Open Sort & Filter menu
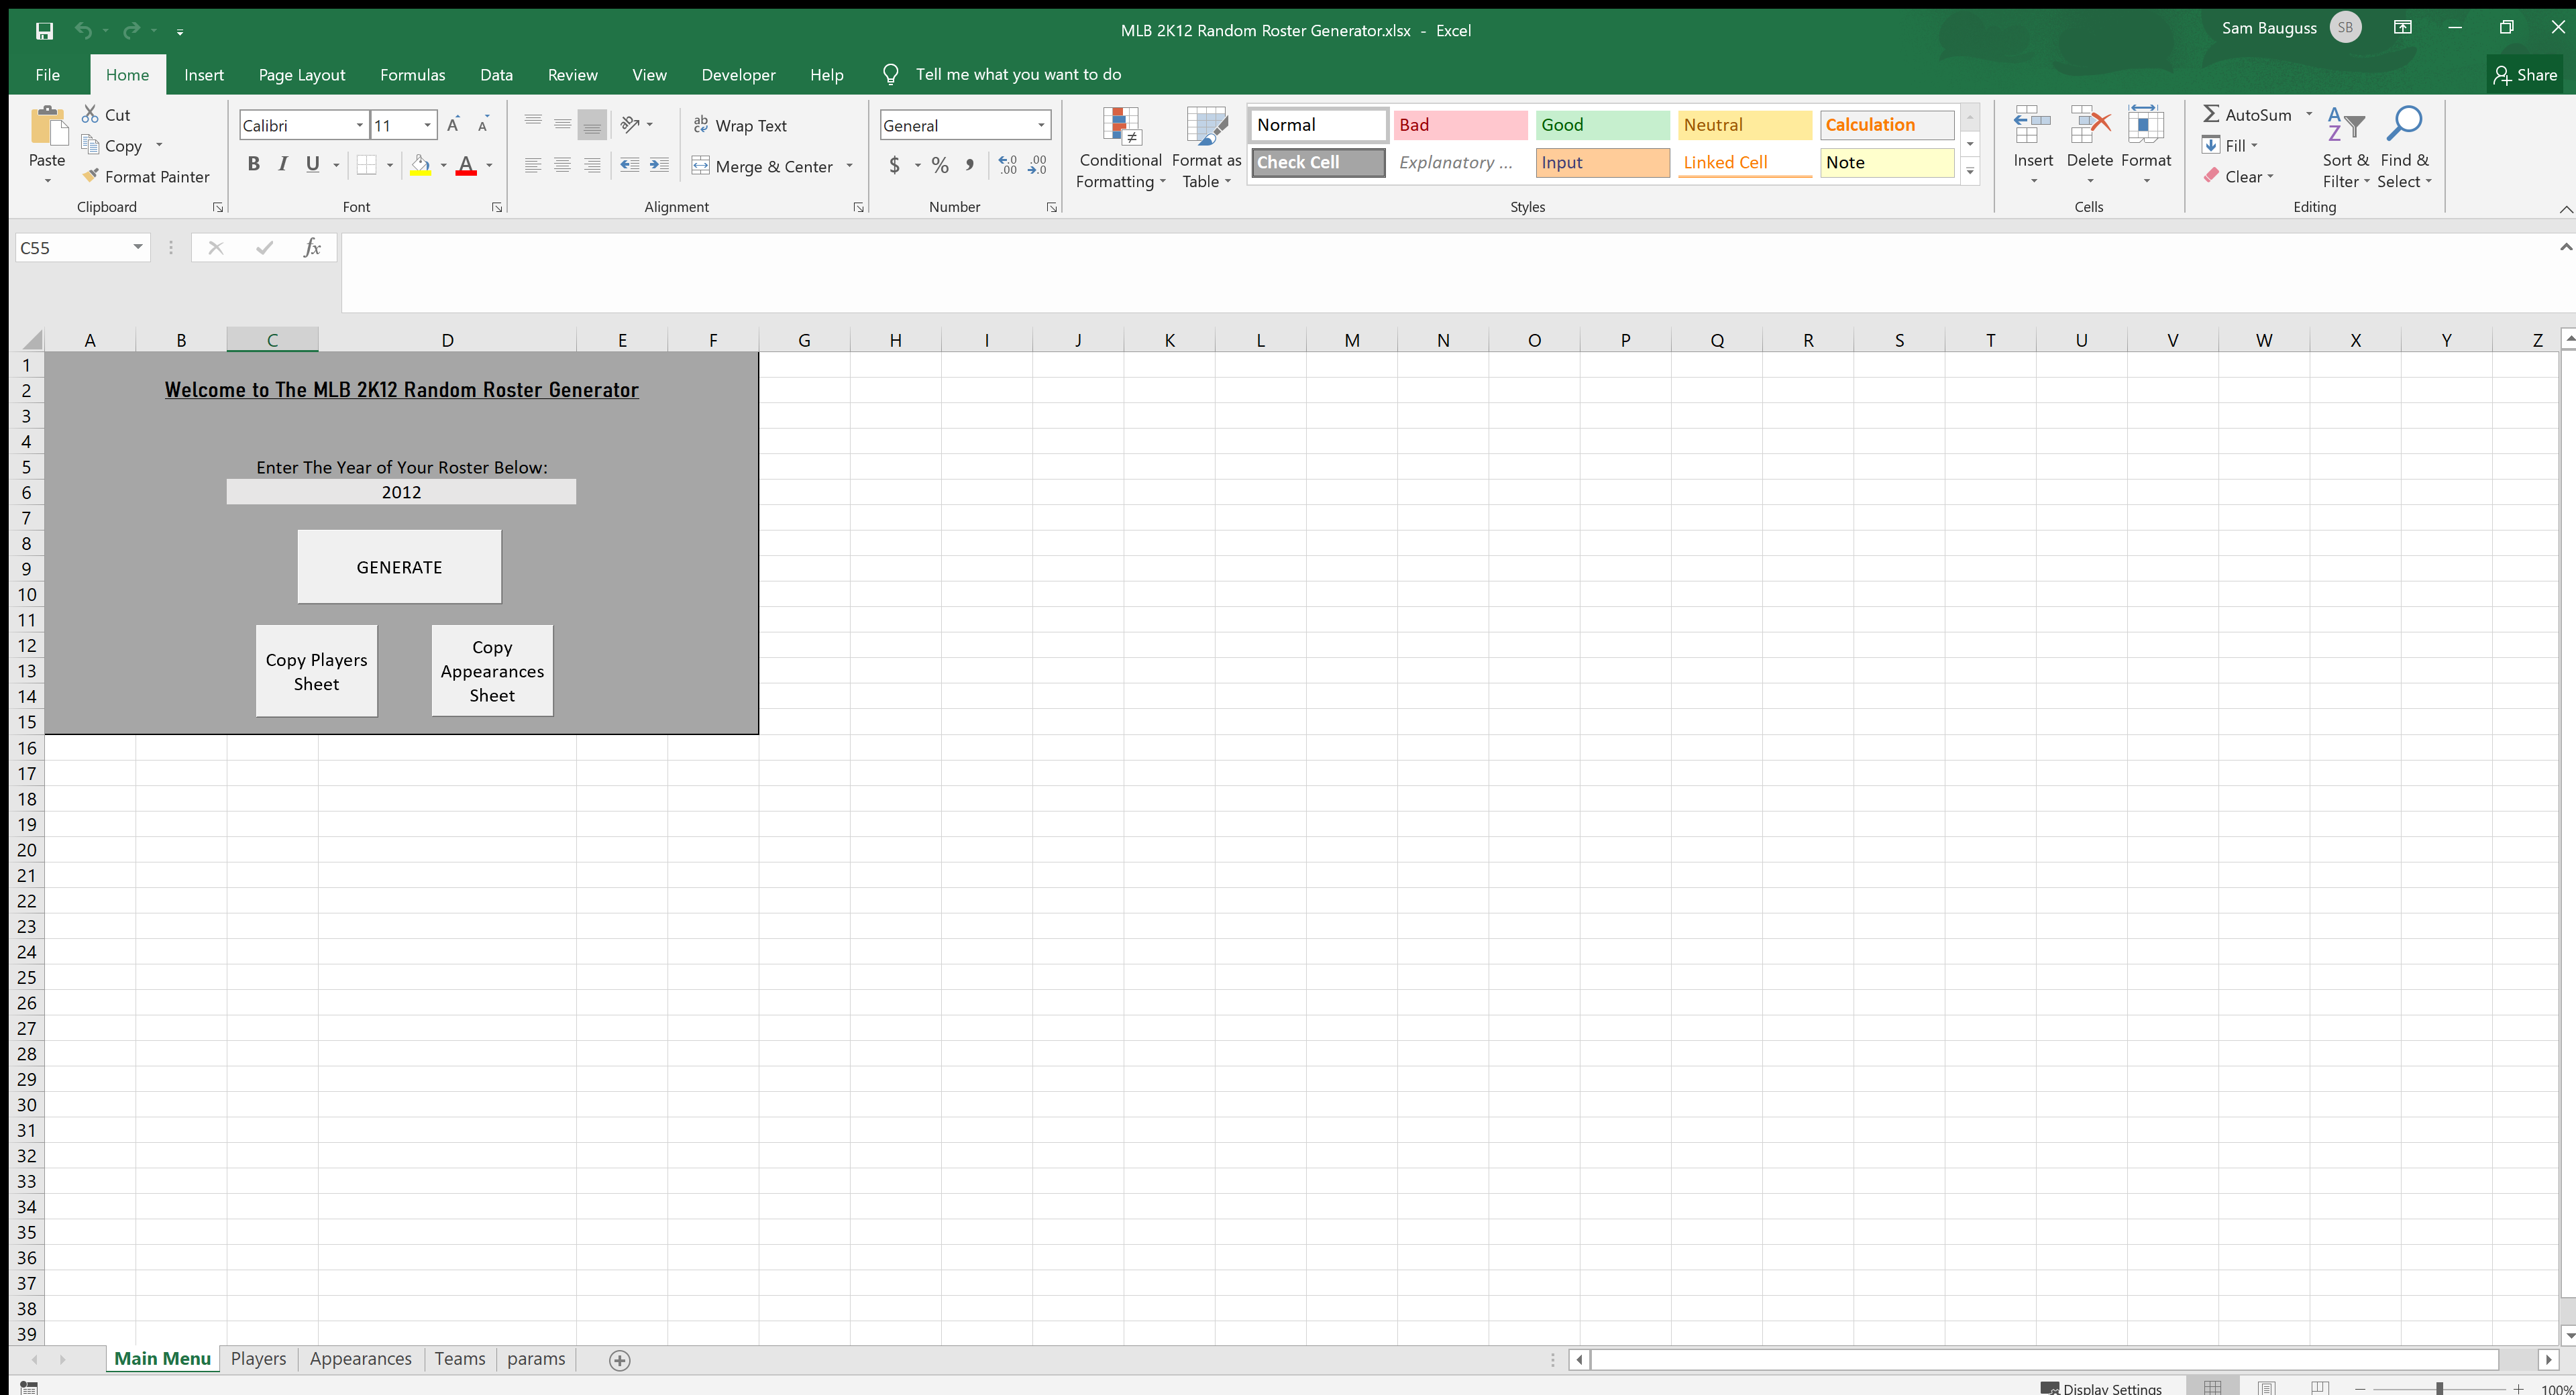2576x1395 pixels. click(2345, 147)
